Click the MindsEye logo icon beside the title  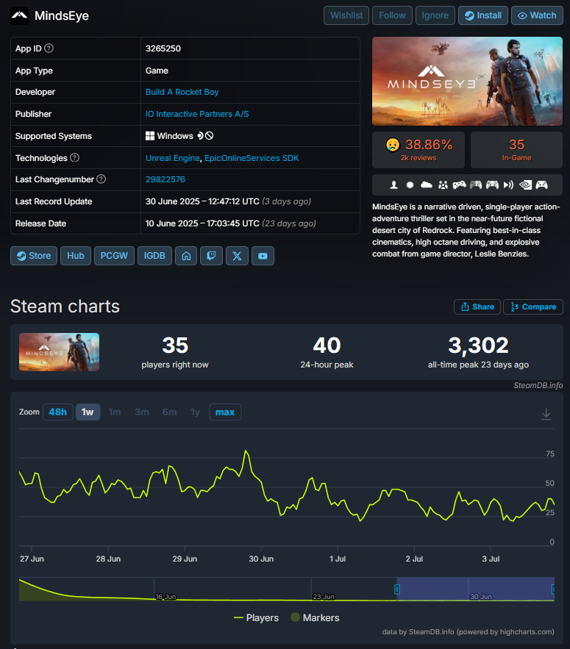(x=19, y=15)
